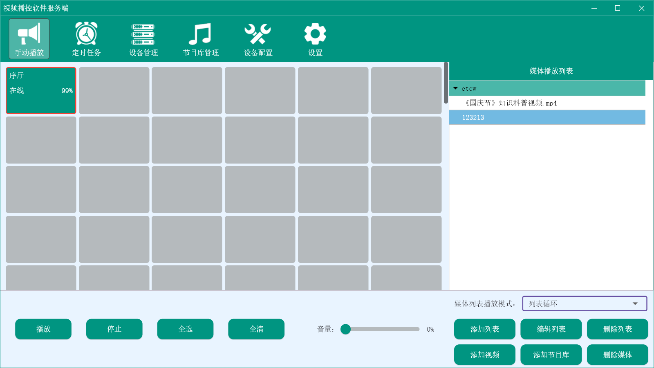Screen dimensions: 654x368
Task: Click the 添加列表 button
Action: (x=485, y=329)
